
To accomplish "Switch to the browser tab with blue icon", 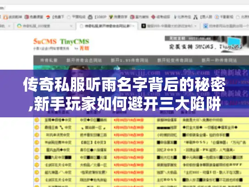I will [x=226, y=26].
